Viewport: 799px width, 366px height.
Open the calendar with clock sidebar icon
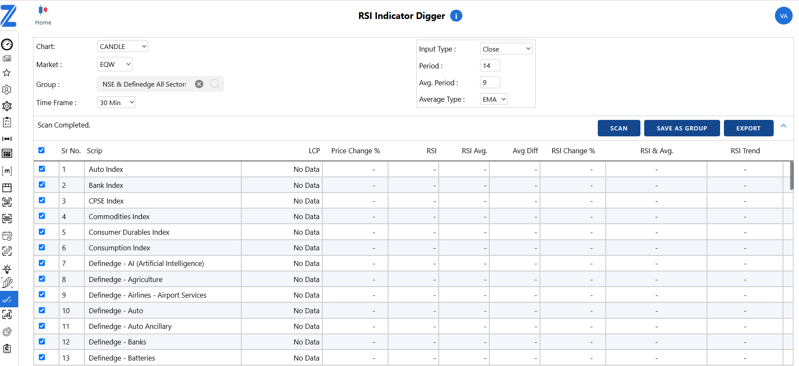click(7, 236)
